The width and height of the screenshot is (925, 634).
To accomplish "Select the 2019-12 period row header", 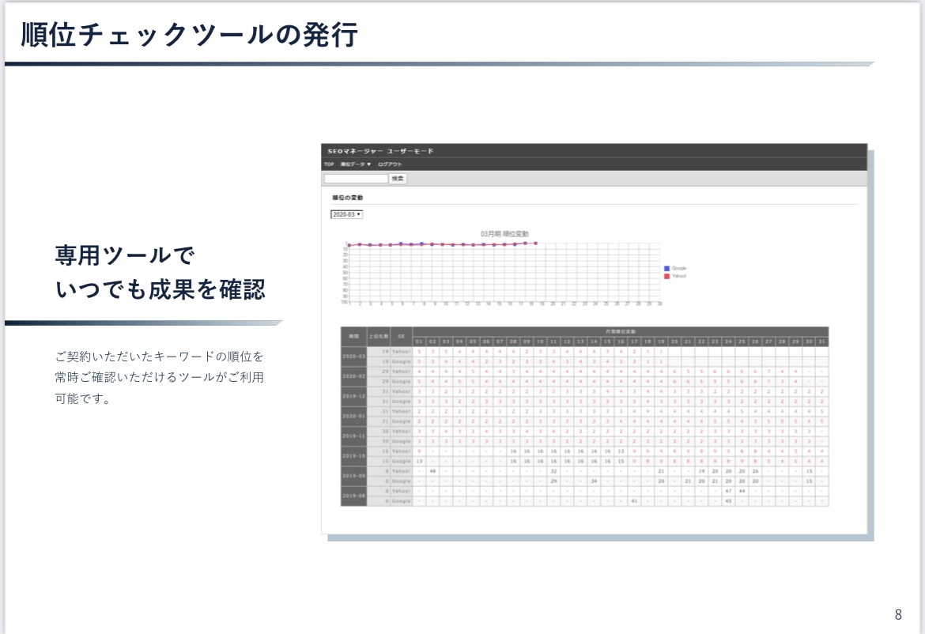I will (353, 396).
